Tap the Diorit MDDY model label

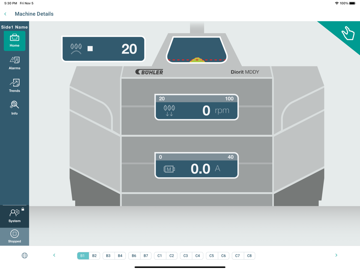245,72
